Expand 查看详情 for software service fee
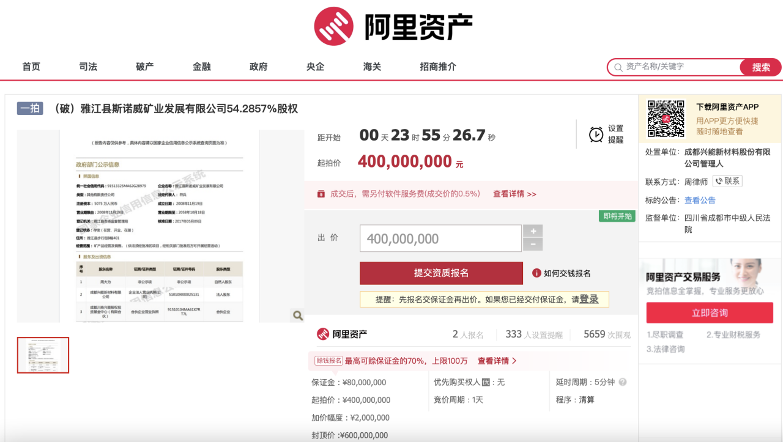Screen dimensions: 783x442 click(x=514, y=194)
